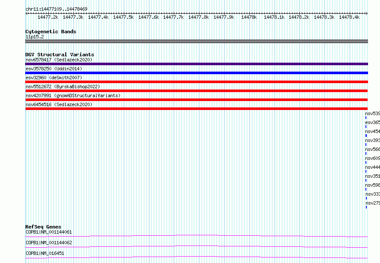Viewport: 380px width, 263px height.
Task: Click the truncated nsv609 variant label
Action: point(372,158)
